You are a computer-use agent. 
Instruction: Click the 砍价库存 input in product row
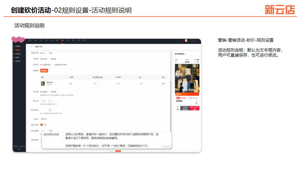point(120,84)
